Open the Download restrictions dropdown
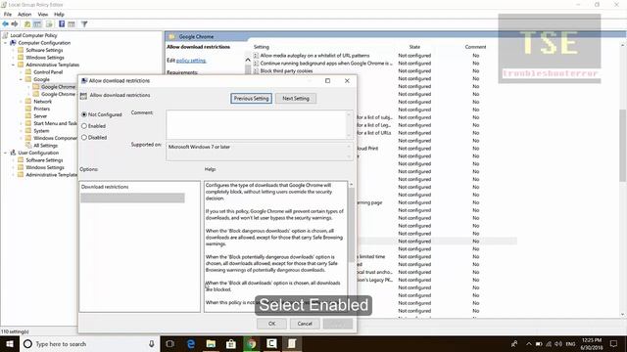Viewport: 627px width, 352px height. click(132, 198)
